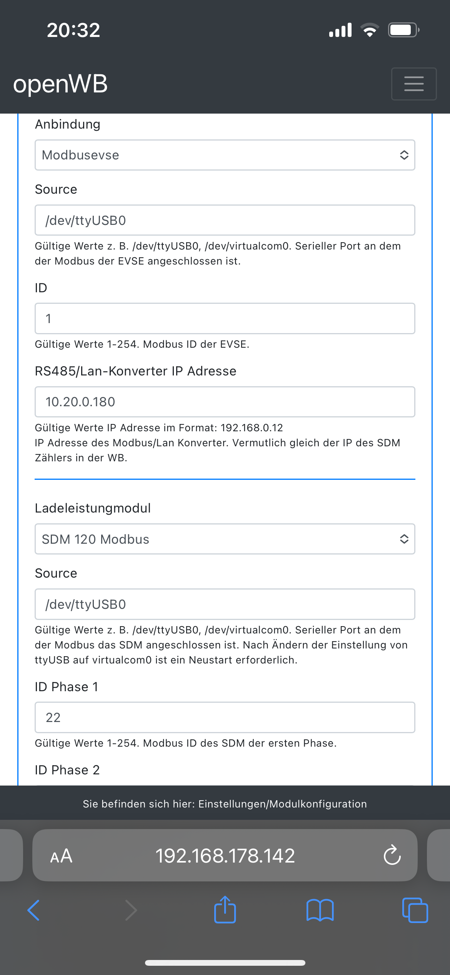This screenshot has height=975, width=450.
Task: Focus the EVSE Modbus ID field
Action: coord(225,318)
